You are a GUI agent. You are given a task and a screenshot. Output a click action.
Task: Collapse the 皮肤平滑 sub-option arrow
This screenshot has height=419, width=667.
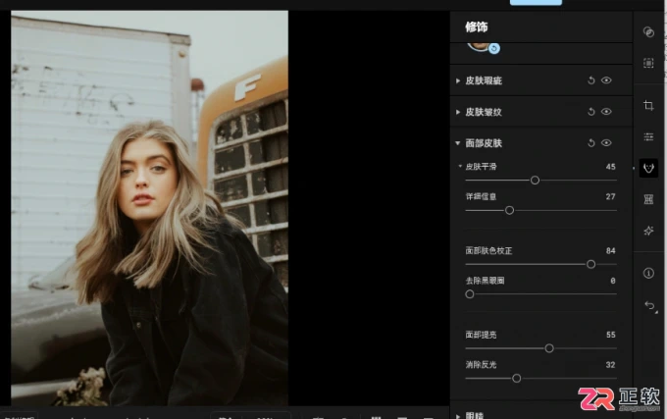460,166
